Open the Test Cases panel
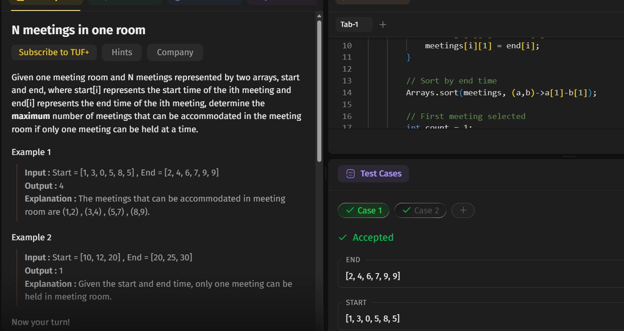This screenshot has width=624, height=331. 373,174
